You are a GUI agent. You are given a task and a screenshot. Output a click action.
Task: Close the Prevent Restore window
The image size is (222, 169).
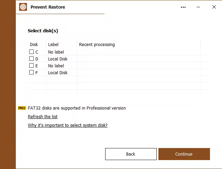(214, 7)
